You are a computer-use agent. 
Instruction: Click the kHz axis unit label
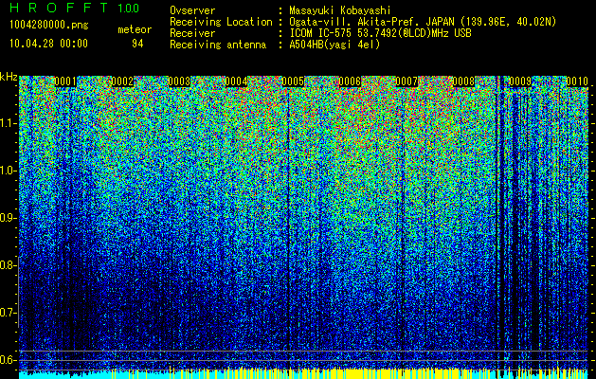(x=9, y=77)
